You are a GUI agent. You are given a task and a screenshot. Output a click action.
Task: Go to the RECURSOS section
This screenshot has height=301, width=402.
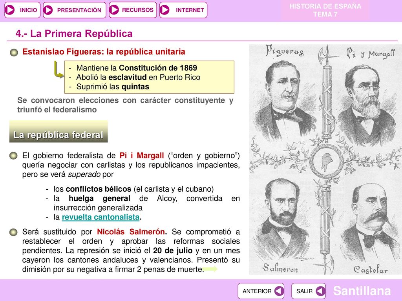133,10
